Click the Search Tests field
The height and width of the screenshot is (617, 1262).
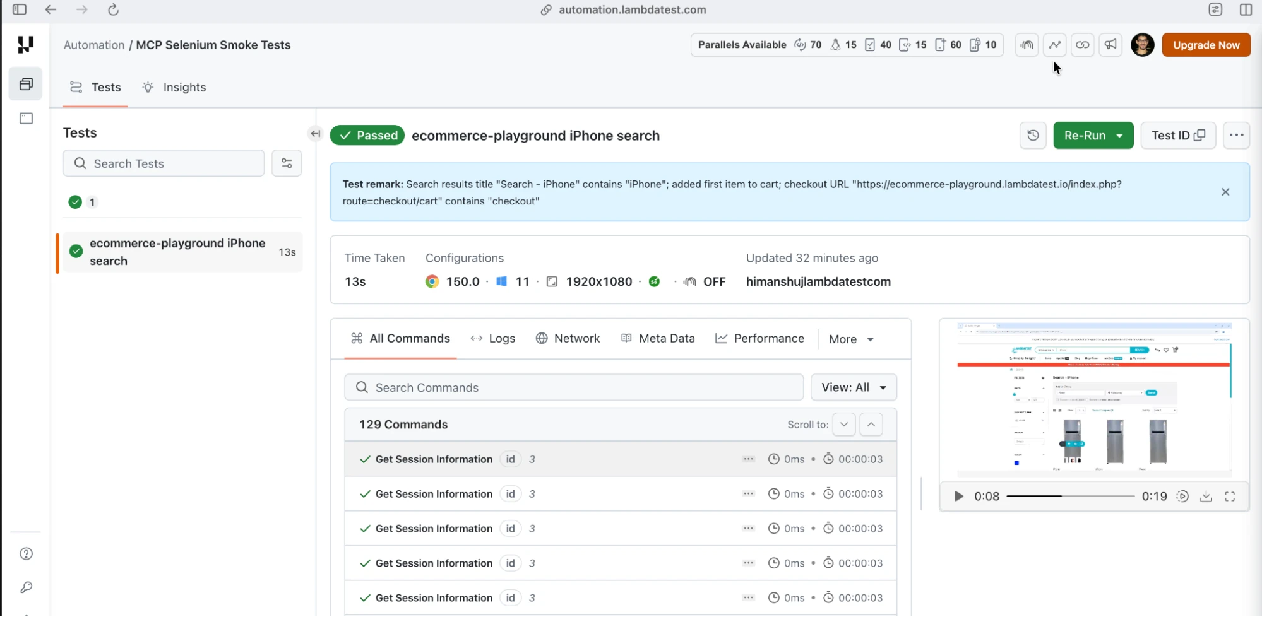click(x=164, y=163)
